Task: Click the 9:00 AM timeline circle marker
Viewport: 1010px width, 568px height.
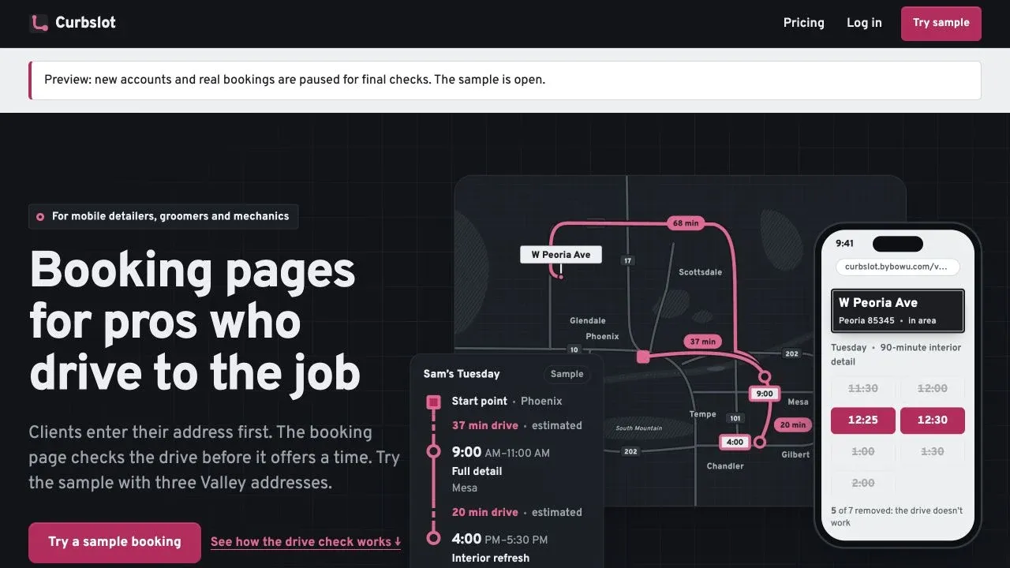Action: 433,452
